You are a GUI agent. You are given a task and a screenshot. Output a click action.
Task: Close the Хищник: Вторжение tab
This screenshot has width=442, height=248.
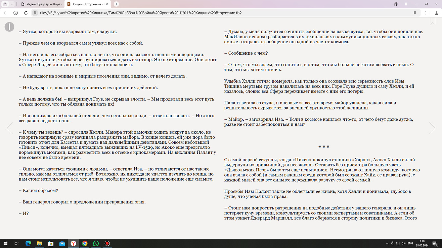107,4
